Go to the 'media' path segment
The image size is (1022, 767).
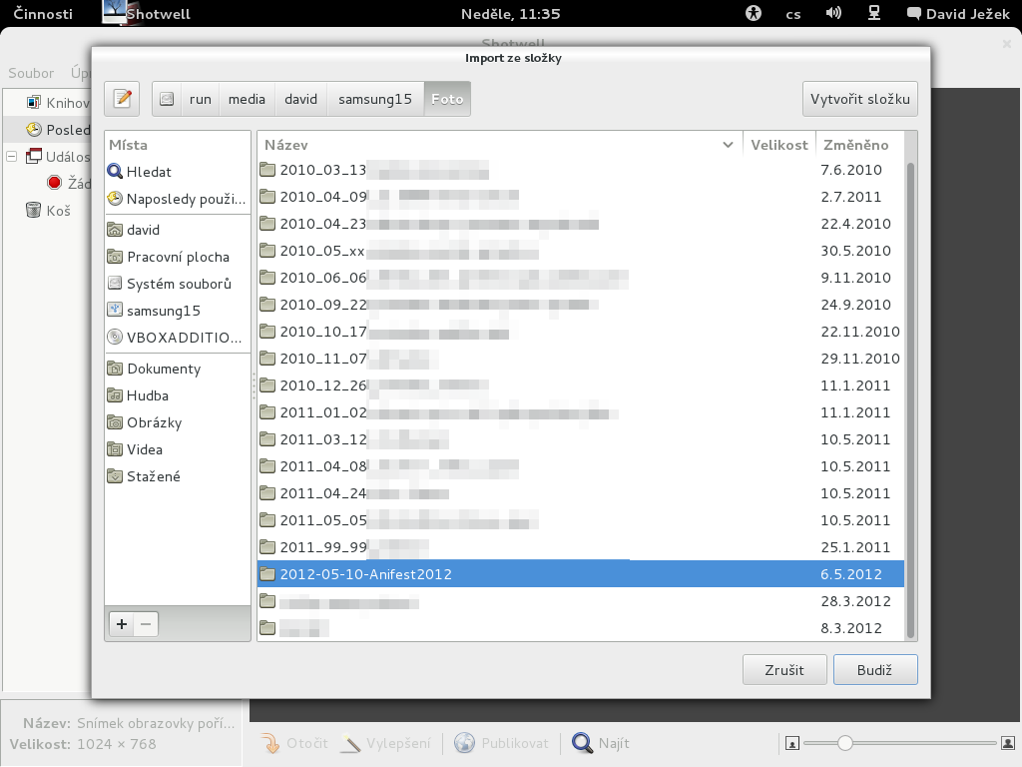pos(248,99)
